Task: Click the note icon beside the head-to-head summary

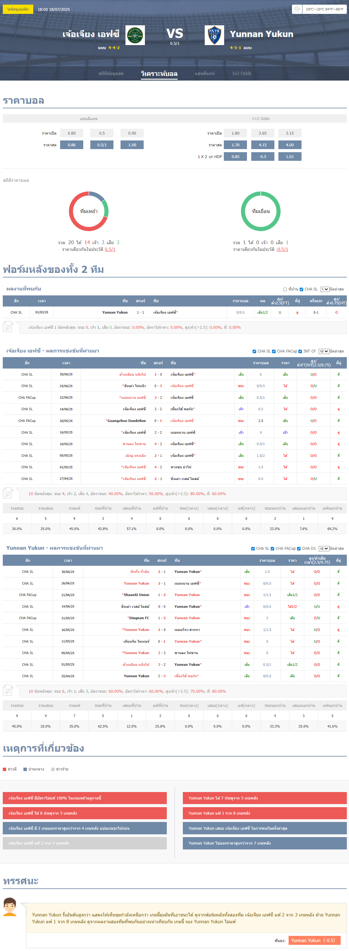Action: [x=8, y=327]
